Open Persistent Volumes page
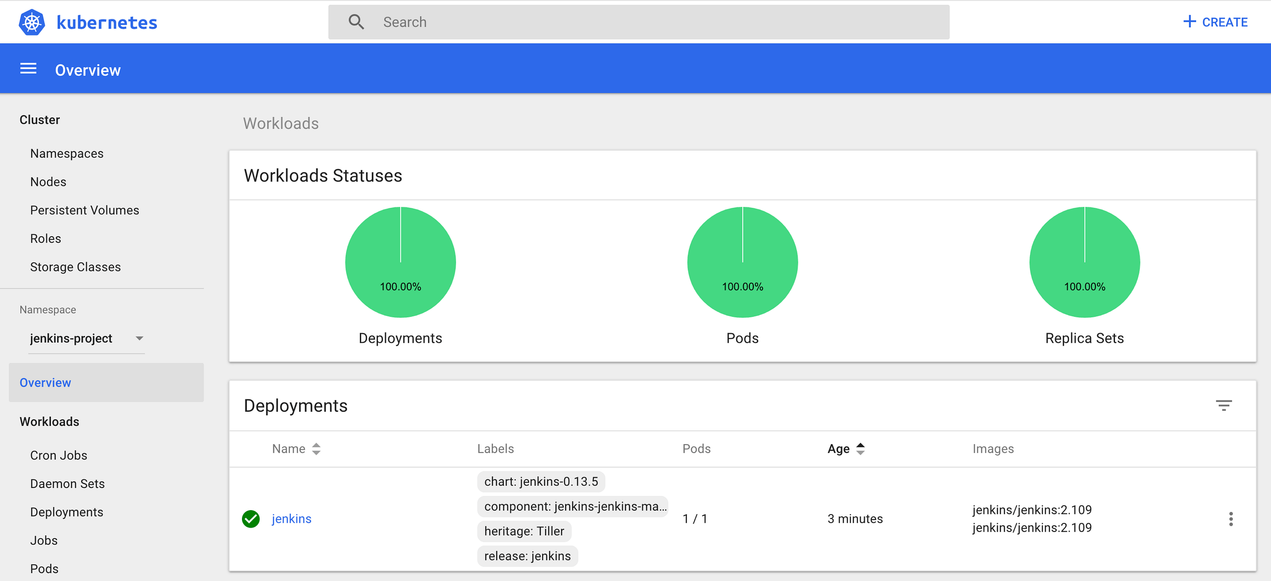 pyautogui.click(x=85, y=210)
